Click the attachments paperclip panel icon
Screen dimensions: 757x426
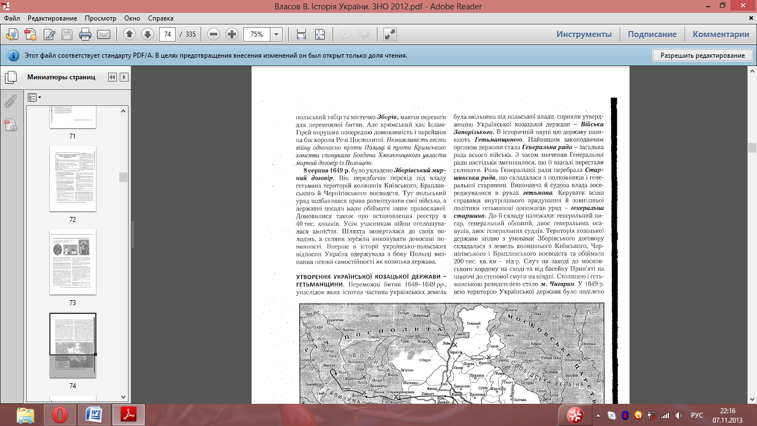coord(11,101)
